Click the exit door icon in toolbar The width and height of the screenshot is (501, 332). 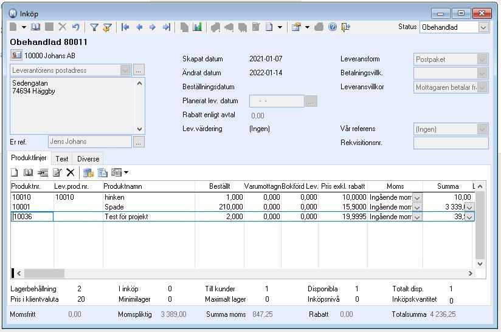coord(346,27)
